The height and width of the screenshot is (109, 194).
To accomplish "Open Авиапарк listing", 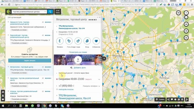I will point(25,79).
